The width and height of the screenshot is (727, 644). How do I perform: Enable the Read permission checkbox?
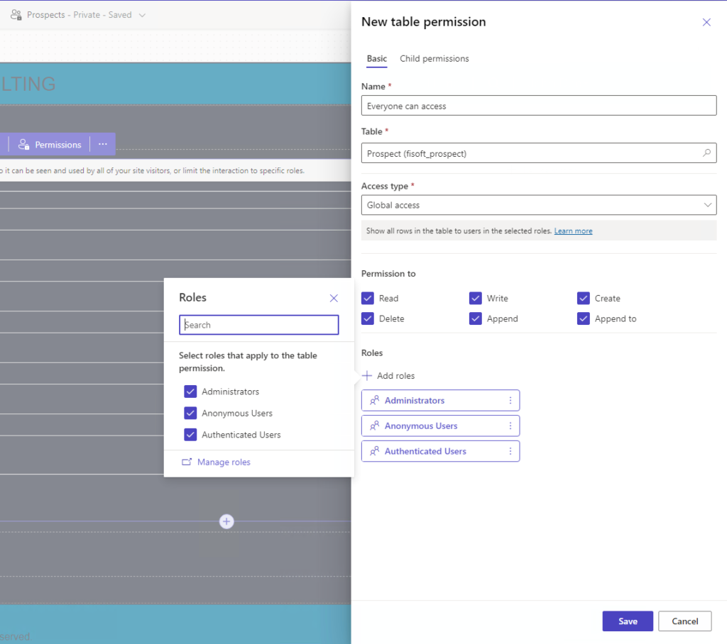tap(368, 298)
